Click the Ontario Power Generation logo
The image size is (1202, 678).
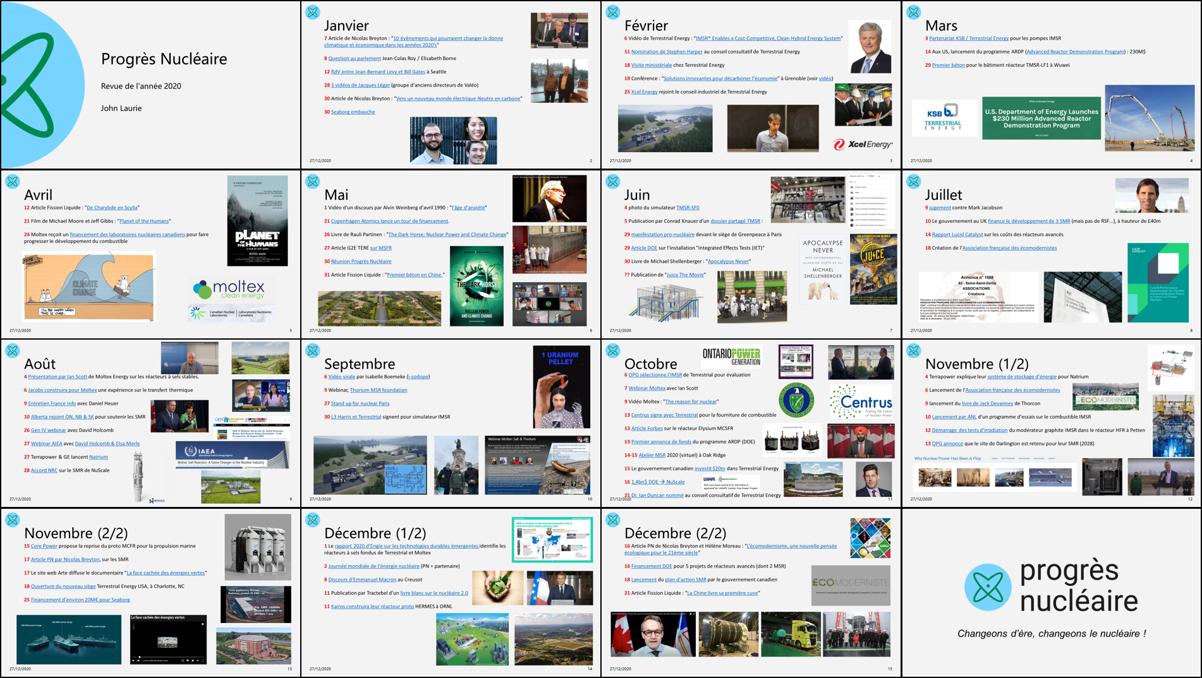731,357
